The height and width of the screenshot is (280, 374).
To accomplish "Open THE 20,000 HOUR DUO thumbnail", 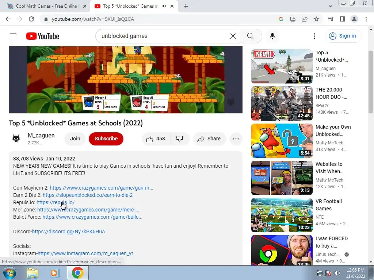I will click(282, 103).
